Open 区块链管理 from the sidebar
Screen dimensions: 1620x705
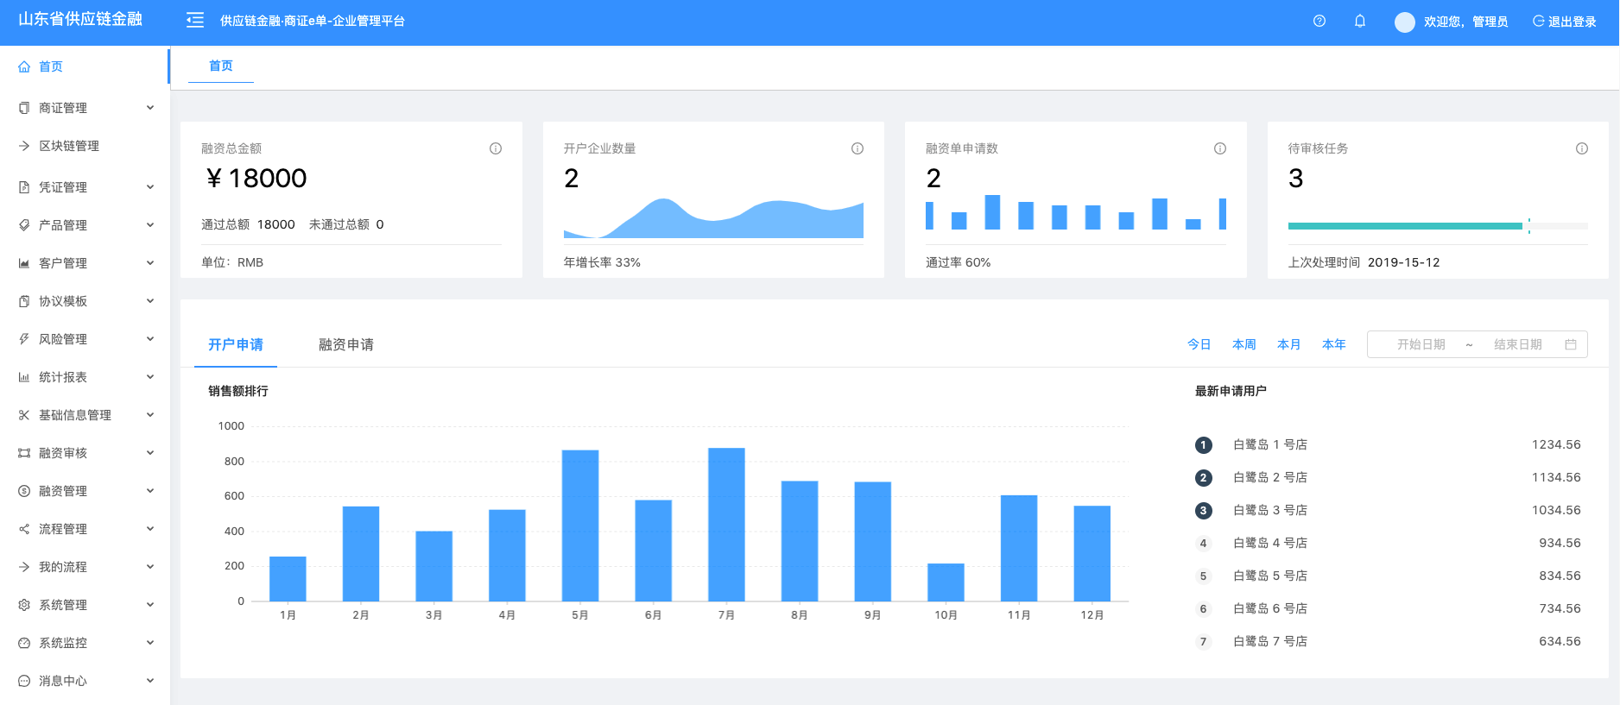point(69,146)
